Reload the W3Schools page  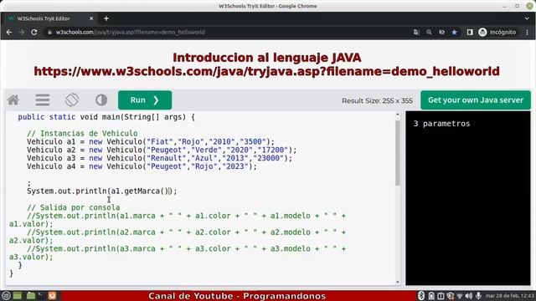[x=34, y=32]
